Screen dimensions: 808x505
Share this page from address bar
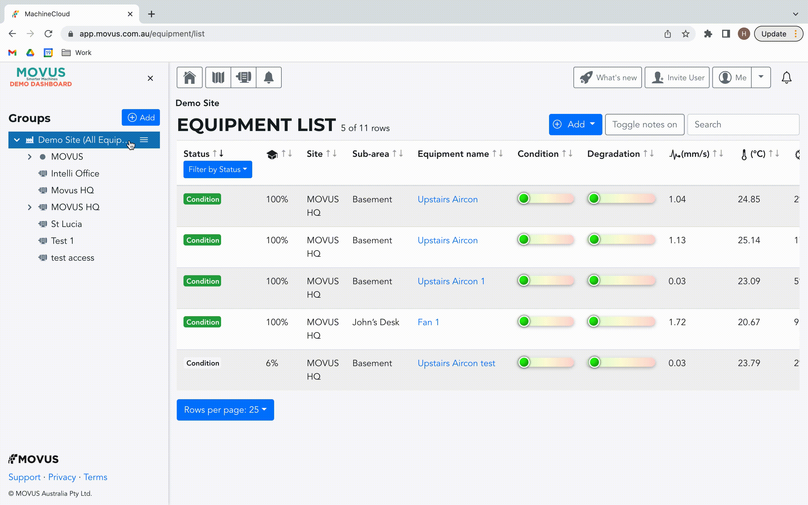point(667,34)
